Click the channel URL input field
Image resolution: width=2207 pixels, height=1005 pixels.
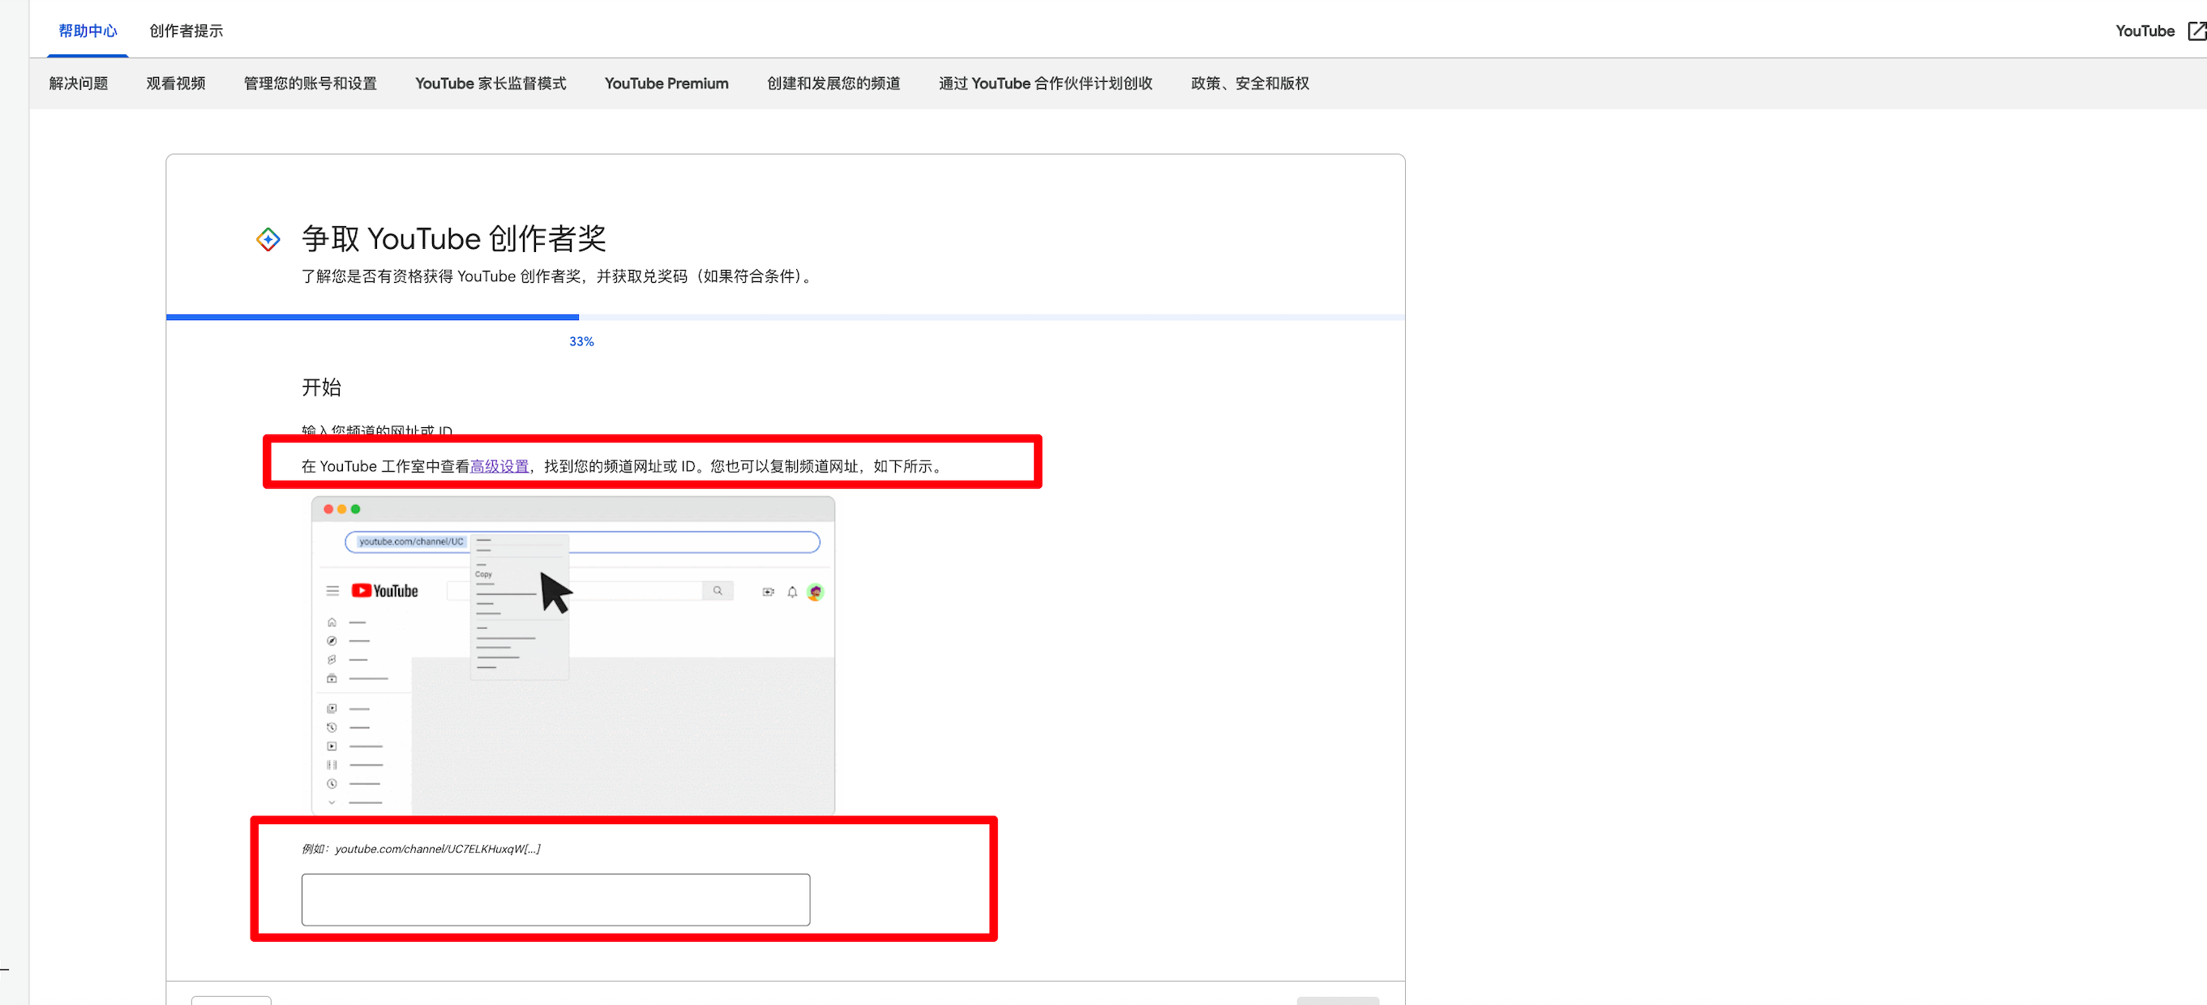(555, 899)
